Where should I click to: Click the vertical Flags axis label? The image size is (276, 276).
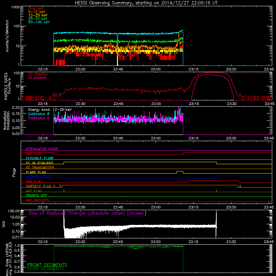point(14,172)
